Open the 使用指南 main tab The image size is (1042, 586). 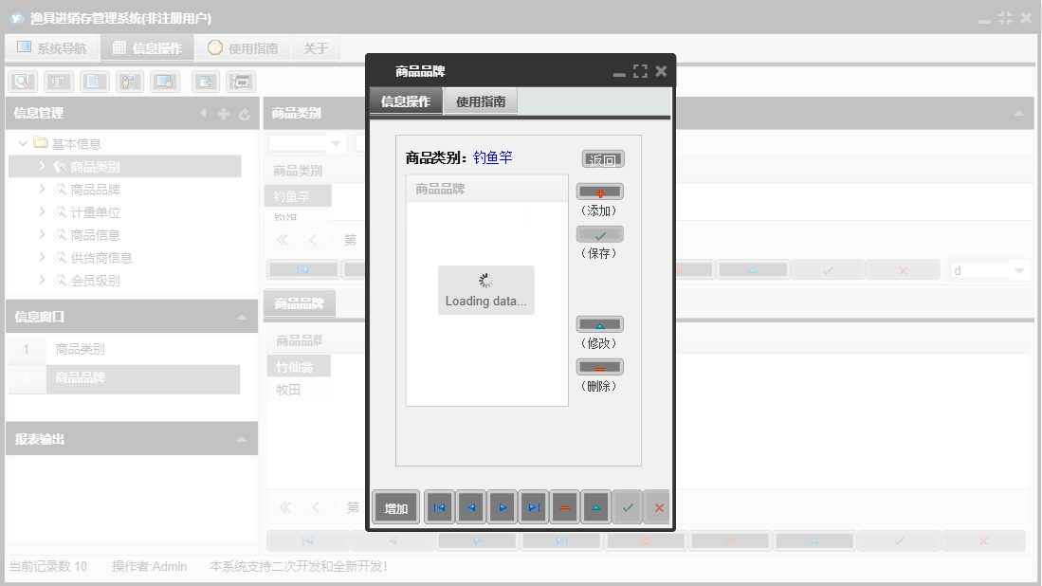[243, 47]
